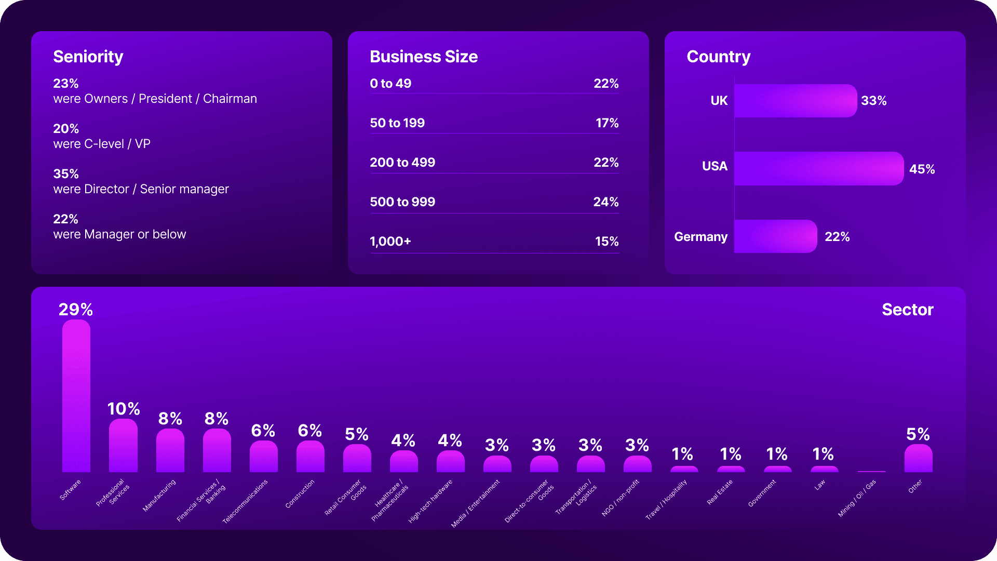Select the Telecommunications bar showing 6%
The height and width of the screenshot is (561, 997).
(x=263, y=455)
